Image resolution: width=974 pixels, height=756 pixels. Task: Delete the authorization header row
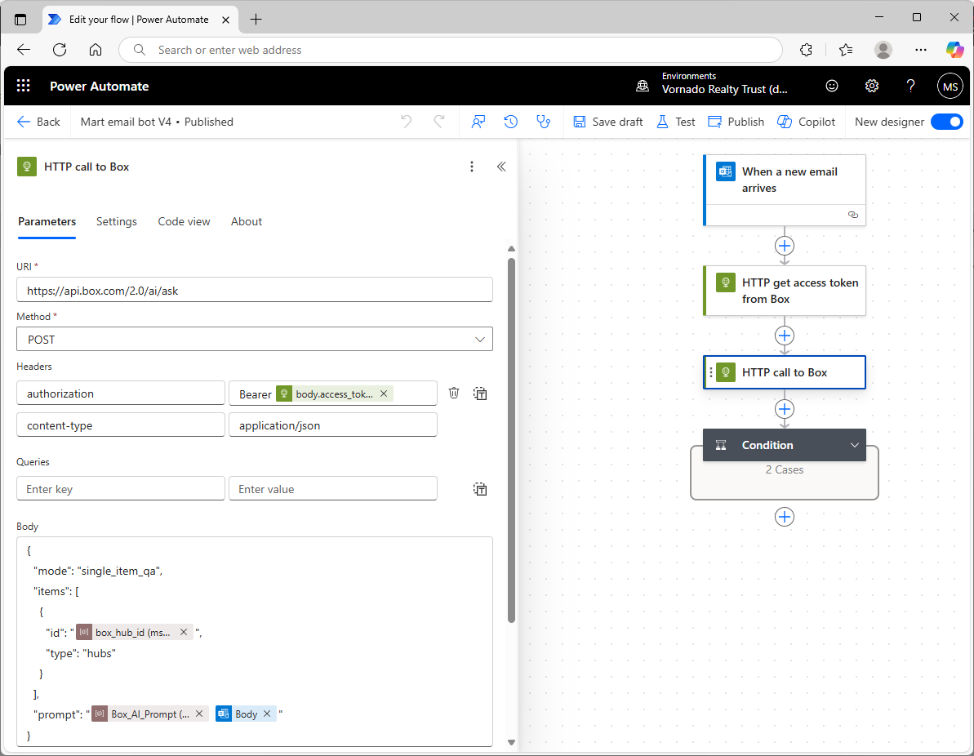pos(454,394)
